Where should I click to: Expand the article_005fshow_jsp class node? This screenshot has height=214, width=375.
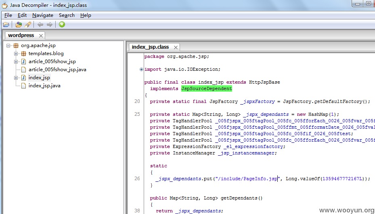click(16, 62)
